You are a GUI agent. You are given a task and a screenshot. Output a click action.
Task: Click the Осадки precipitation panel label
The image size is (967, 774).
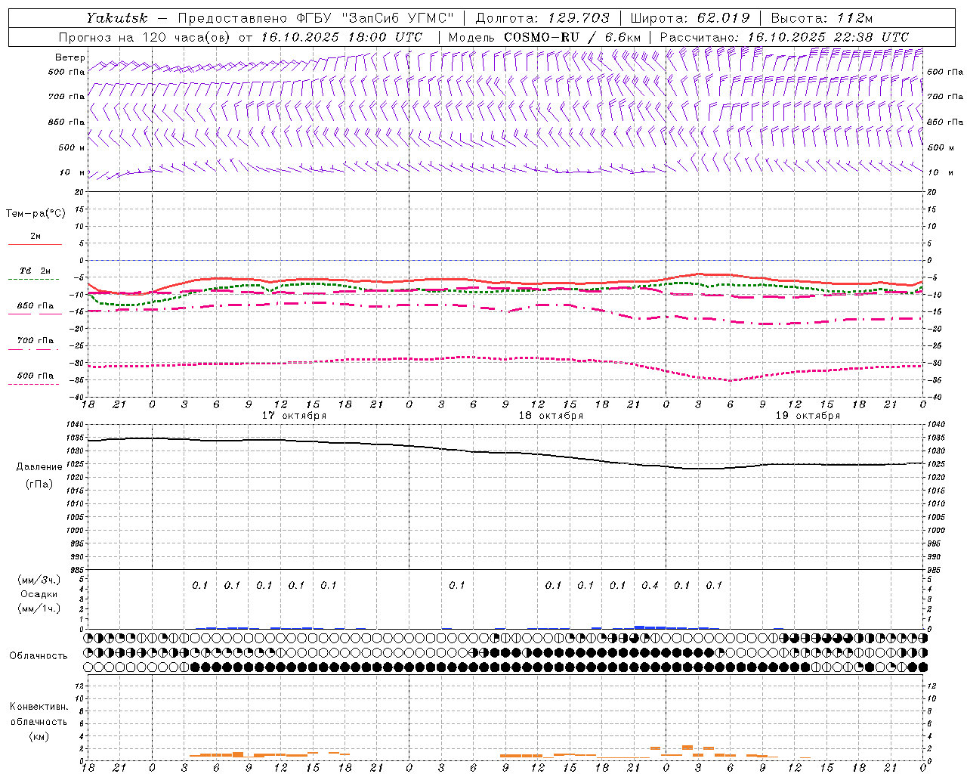39,594
